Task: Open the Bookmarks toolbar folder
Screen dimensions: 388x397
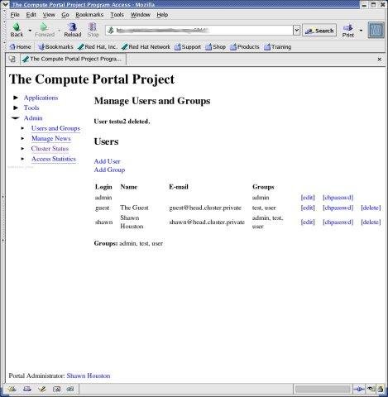Action: coord(55,47)
